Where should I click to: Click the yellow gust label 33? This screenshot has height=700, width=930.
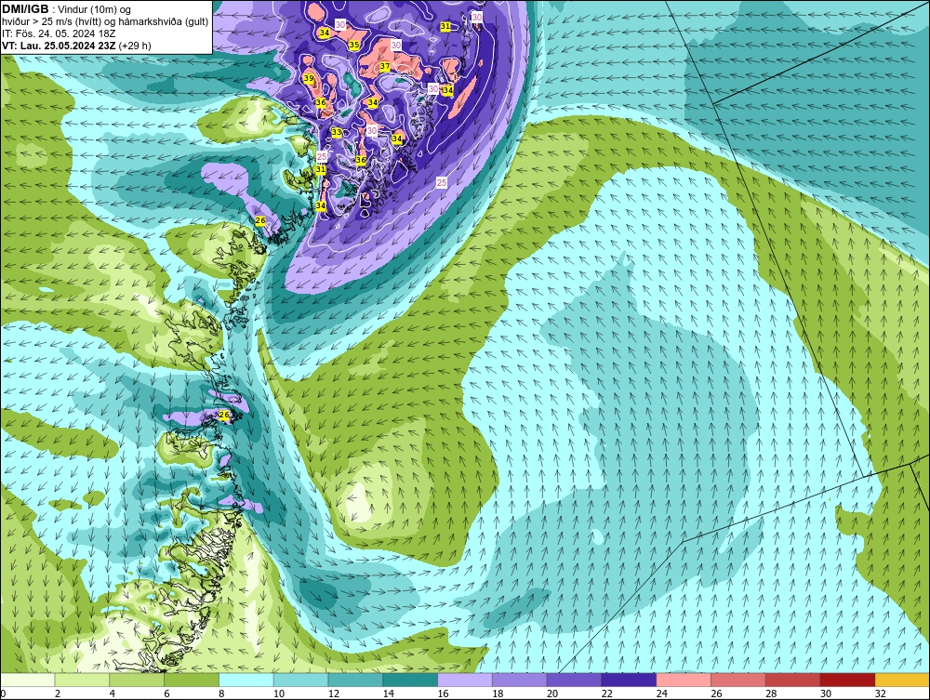pos(337,132)
